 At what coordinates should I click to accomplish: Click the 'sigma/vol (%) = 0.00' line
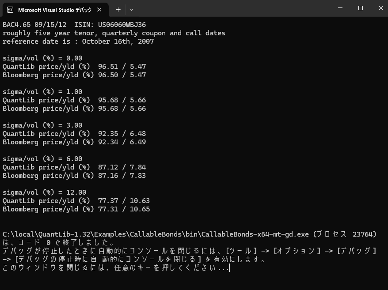click(x=42, y=58)
